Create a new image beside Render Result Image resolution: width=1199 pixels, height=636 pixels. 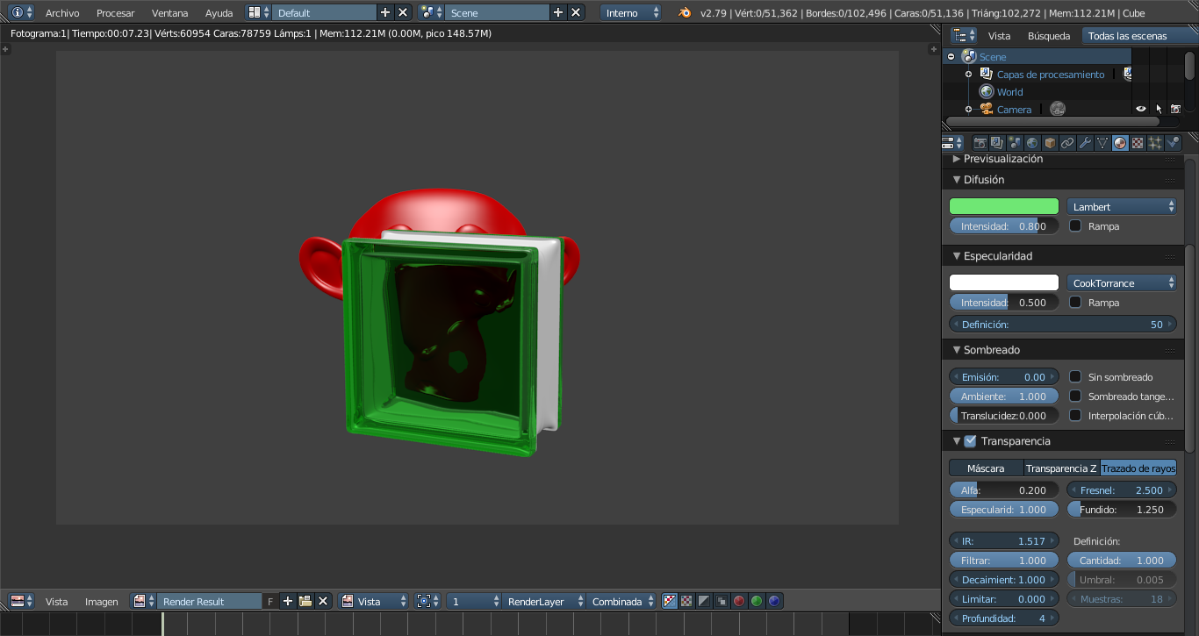tap(288, 601)
